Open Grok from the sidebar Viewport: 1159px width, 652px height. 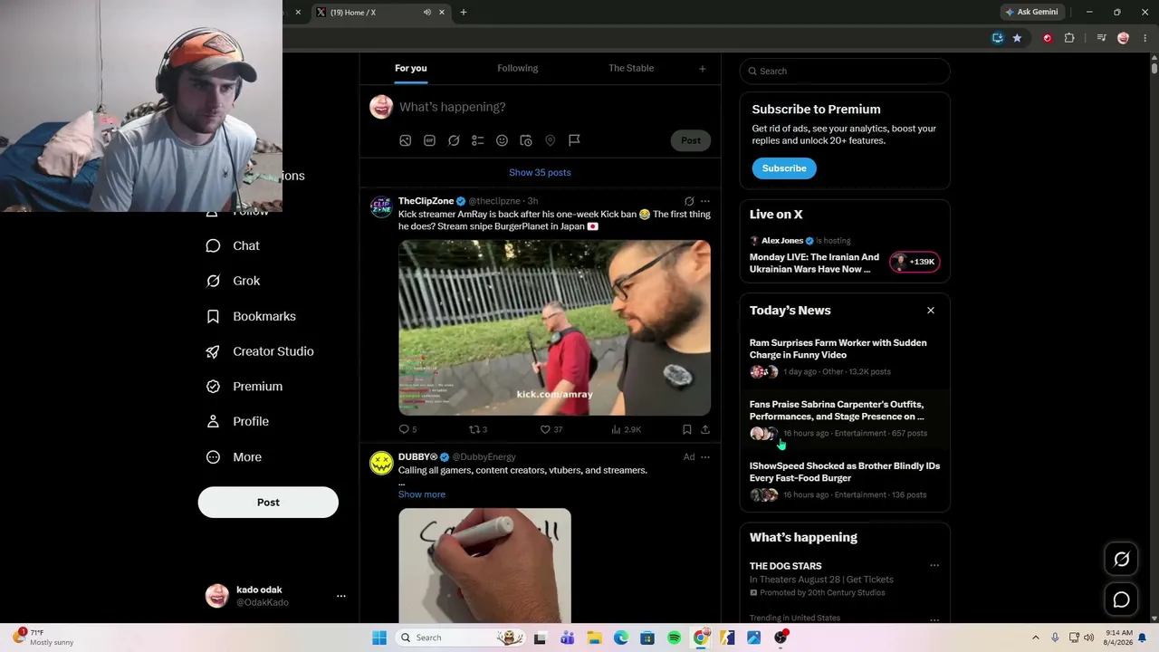coord(234,281)
